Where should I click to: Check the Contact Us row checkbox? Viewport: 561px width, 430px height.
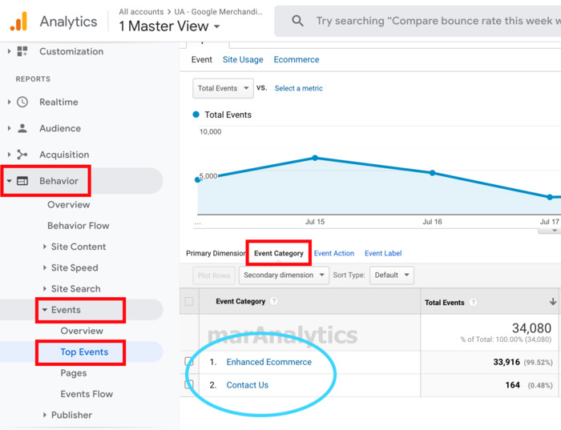coord(189,384)
